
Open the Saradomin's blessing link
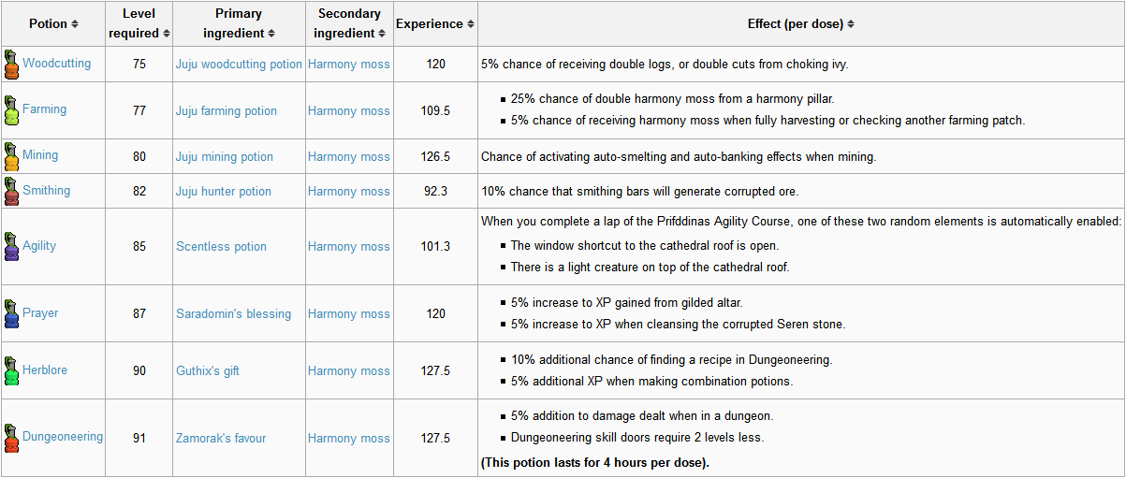coord(233,313)
